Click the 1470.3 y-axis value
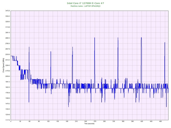 pyautogui.click(x=8, y=104)
